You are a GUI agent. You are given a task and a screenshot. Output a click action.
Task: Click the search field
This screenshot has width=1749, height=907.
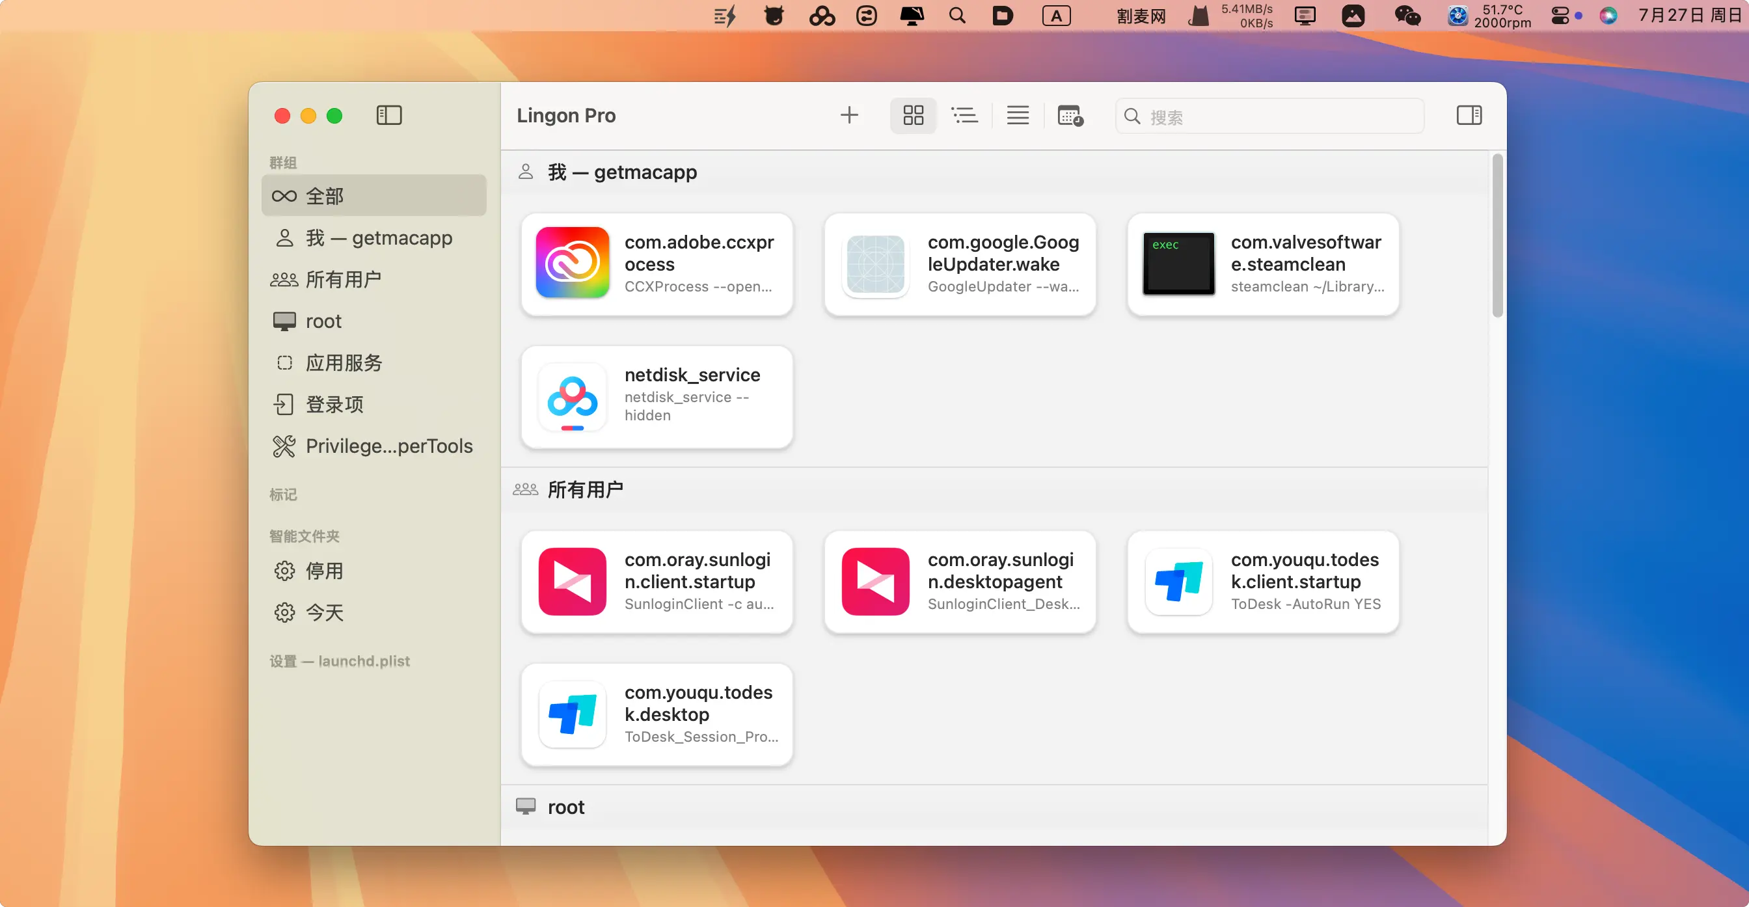pyautogui.click(x=1269, y=116)
